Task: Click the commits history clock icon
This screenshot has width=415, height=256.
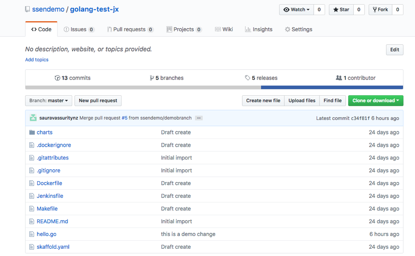Action: tap(57, 78)
